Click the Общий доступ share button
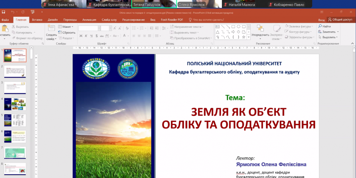Image resolution: width=356 pixels, height=178 pixels. [x=340, y=20]
